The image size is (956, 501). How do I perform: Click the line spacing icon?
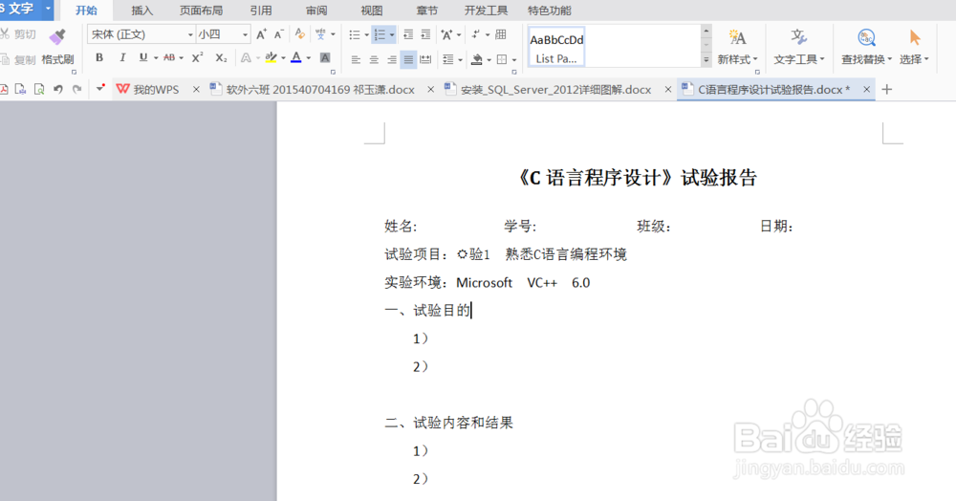point(448,59)
